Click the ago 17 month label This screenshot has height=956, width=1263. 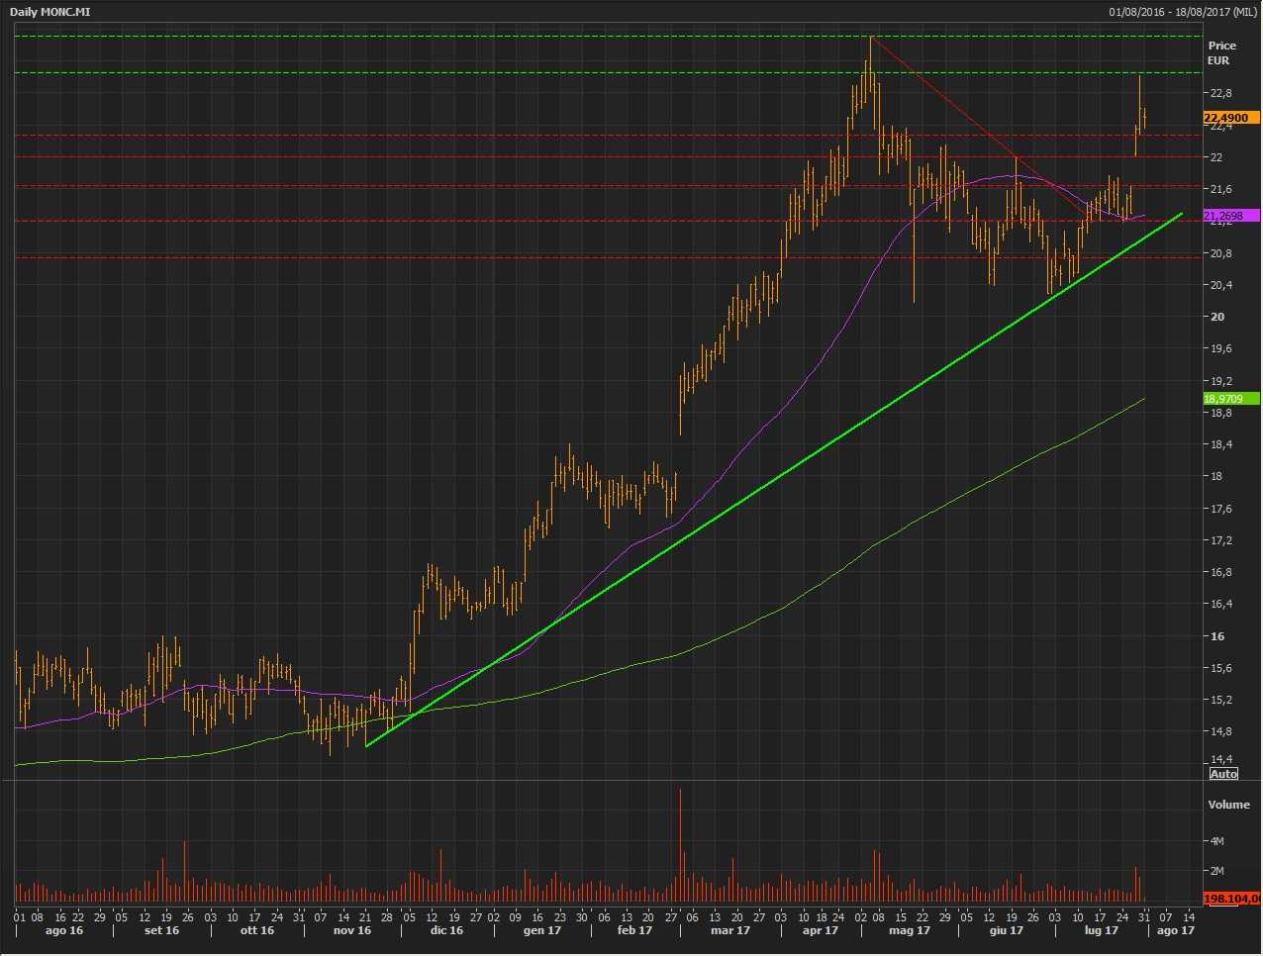1176,930
